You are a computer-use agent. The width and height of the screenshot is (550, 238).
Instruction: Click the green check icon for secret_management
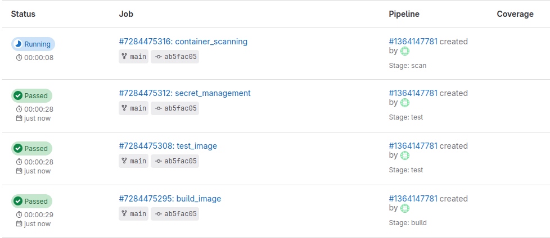pos(18,95)
